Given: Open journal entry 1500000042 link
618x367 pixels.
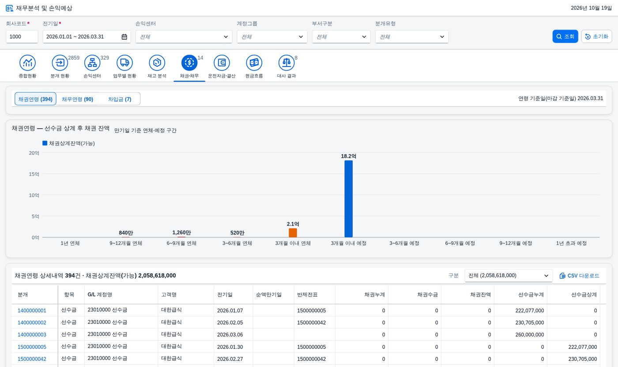Looking at the screenshot, I should pyautogui.click(x=32, y=359).
